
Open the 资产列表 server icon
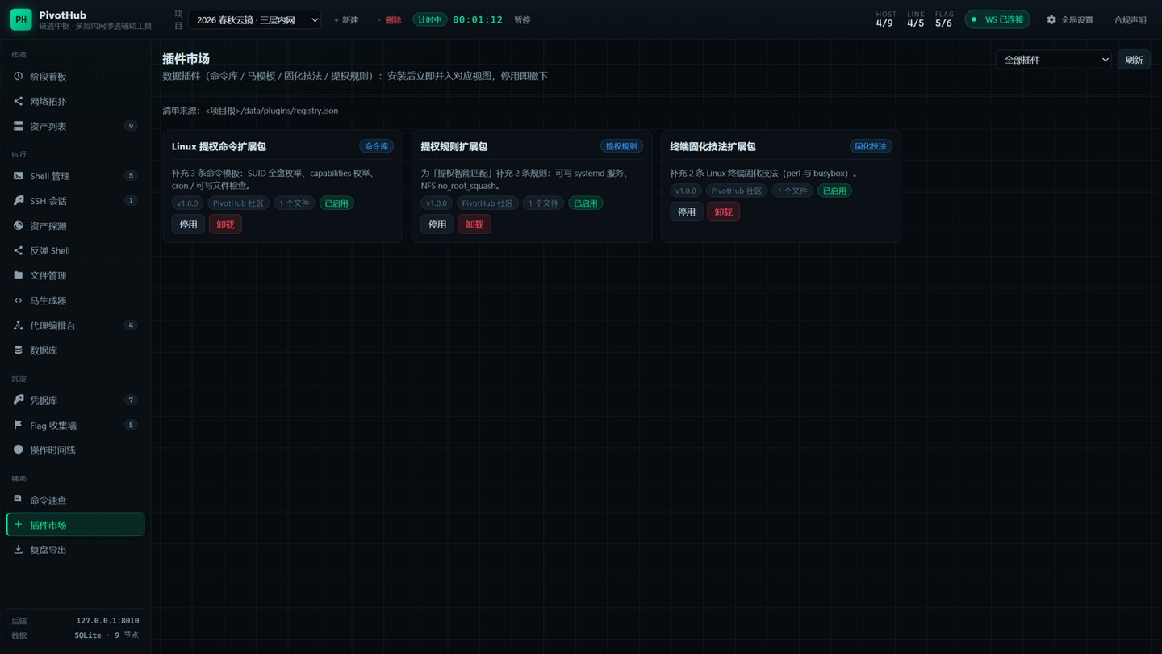(19, 127)
